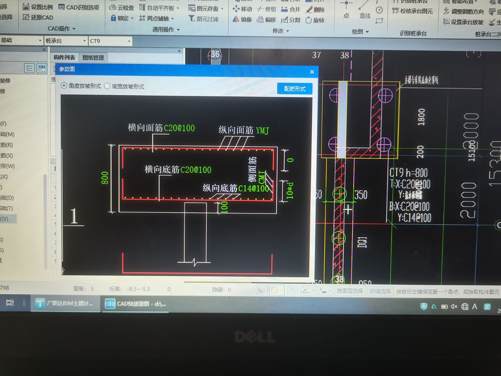Click 设置承台放坡 tool
Viewport: 501px width, 376px height.
[463, 22]
